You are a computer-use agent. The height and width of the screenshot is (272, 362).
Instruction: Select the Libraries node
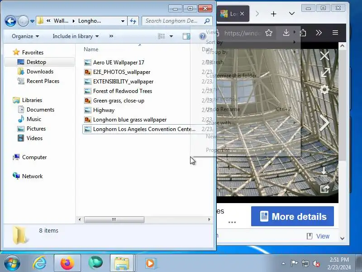click(x=32, y=100)
